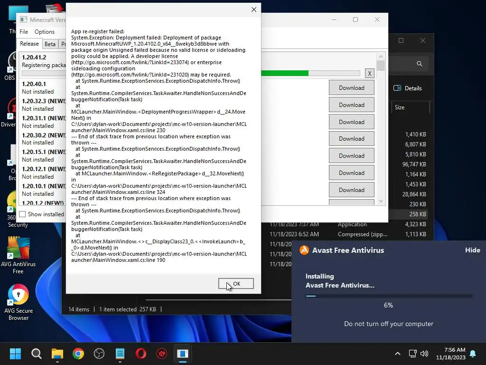
Task: Open the Windows Start menu
Action: click(x=15, y=354)
